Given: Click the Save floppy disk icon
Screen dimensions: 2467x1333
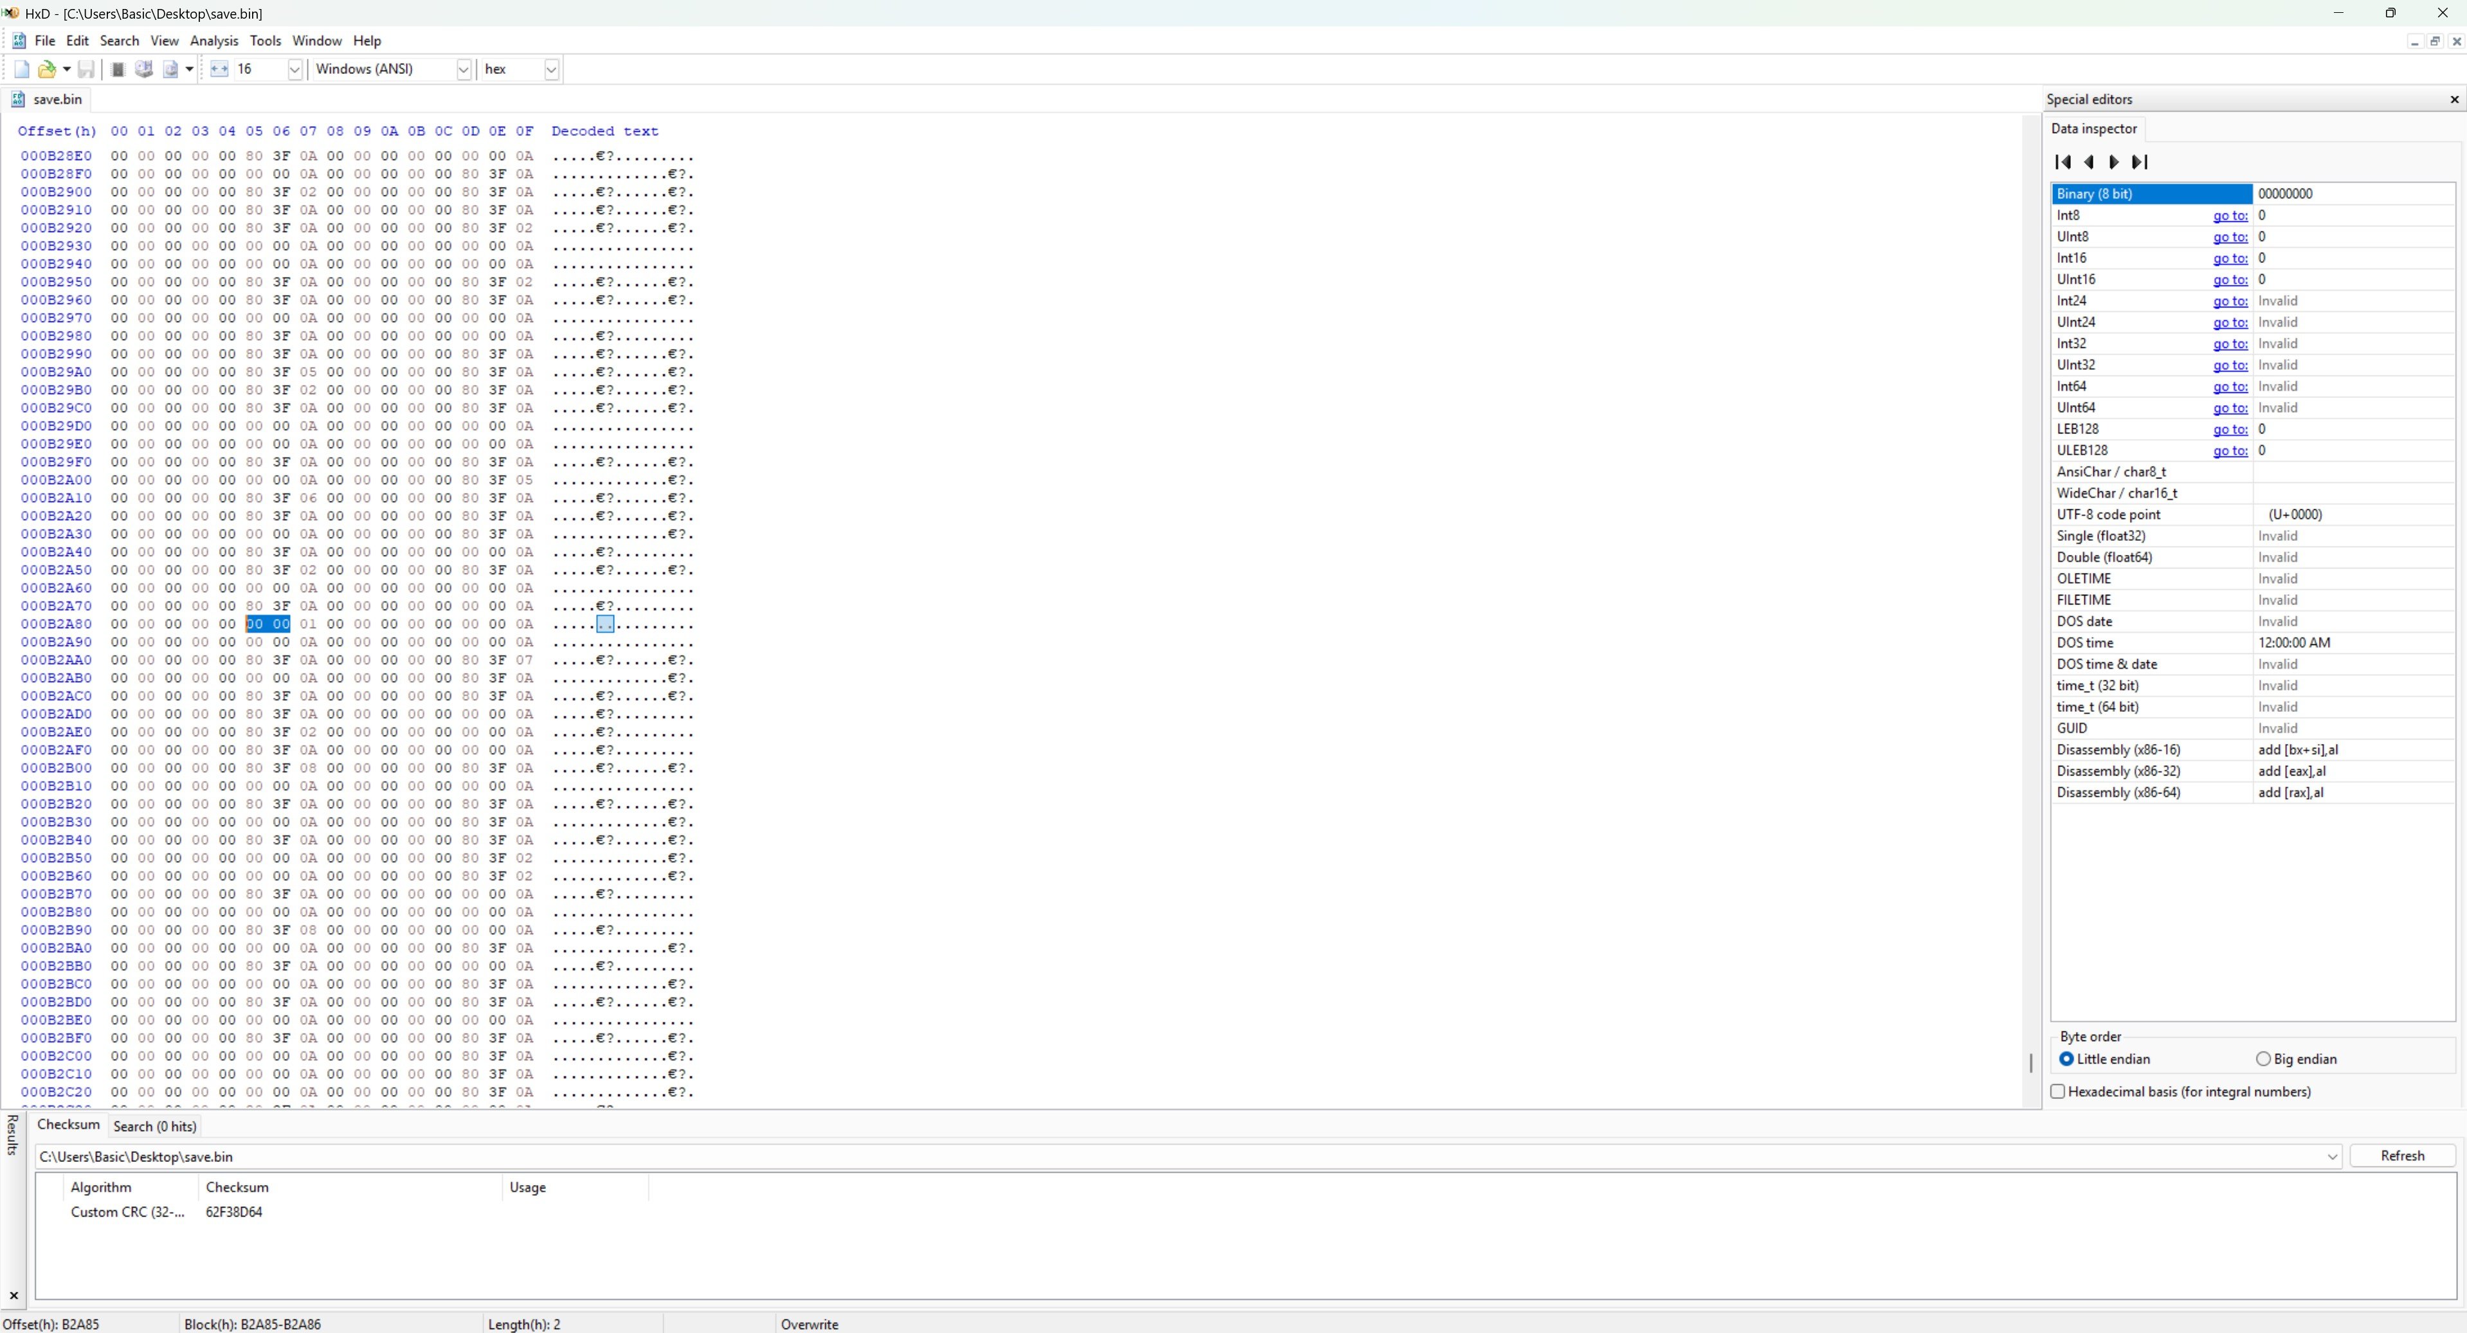Looking at the screenshot, I should [86, 69].
